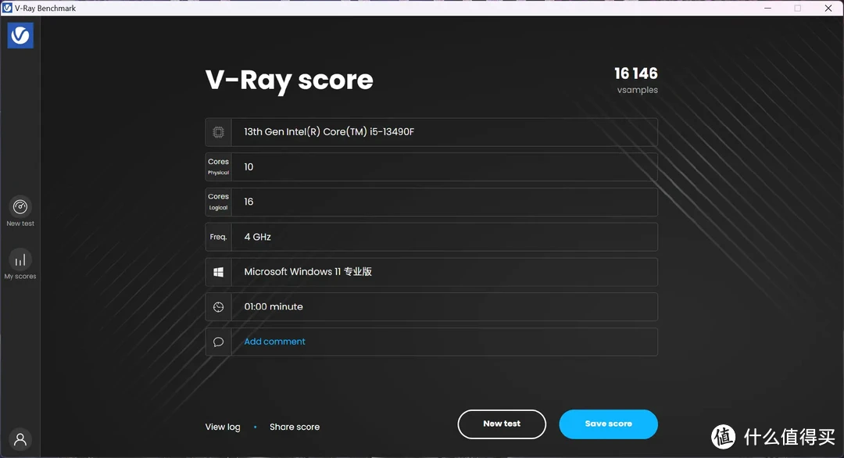
Task: Open New test from the sidebar
Action: 20,212
